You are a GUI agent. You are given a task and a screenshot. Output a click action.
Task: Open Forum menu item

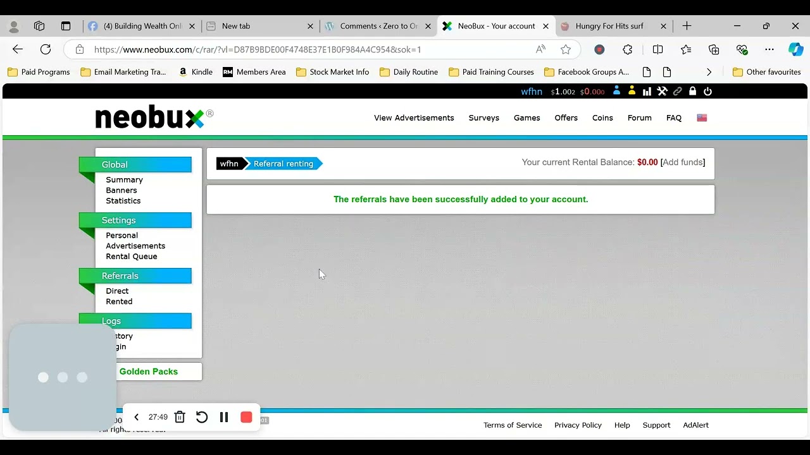640,118
